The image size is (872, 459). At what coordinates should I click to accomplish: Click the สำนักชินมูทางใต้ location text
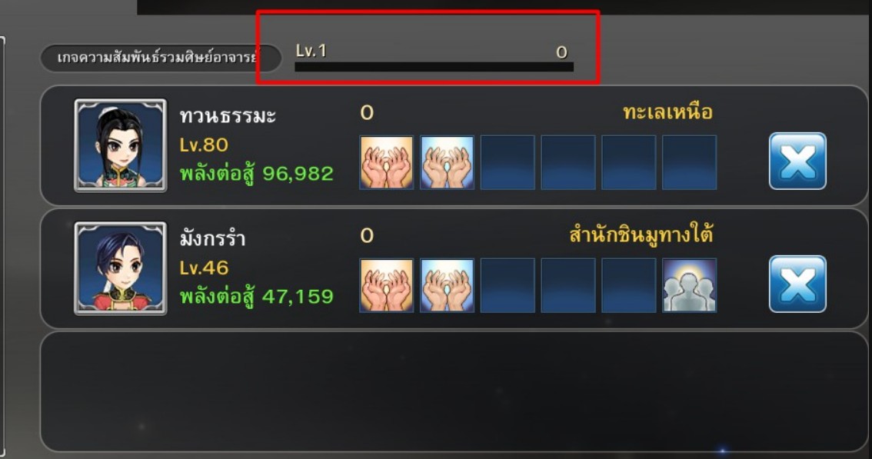[641, 234]
